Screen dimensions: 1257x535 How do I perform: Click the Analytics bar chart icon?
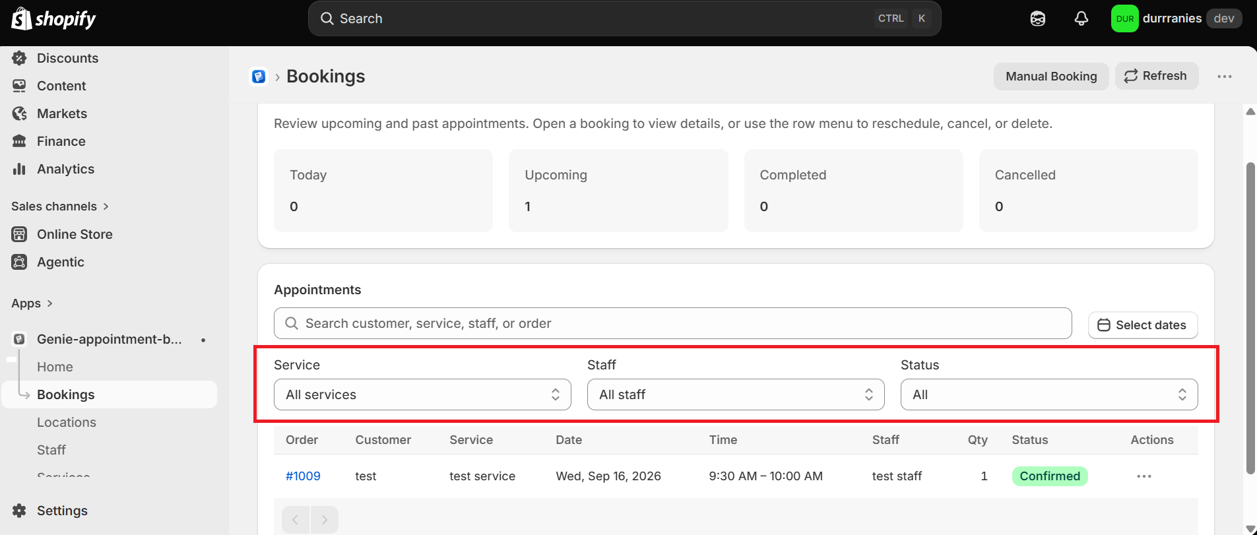click(20, 169)
